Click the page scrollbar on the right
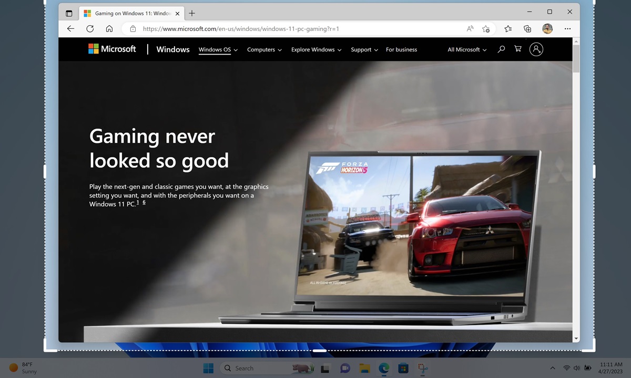Viewport: 631px width, 378px height. pyautogui.click(x=576, y=58)
